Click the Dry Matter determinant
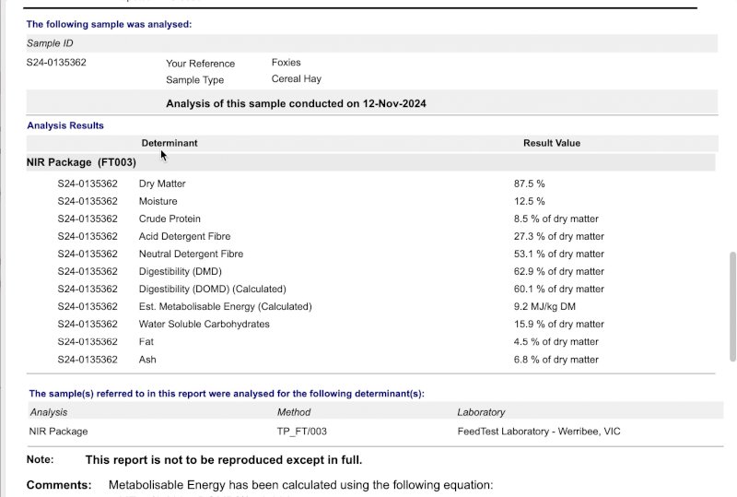 coord(162,183)
